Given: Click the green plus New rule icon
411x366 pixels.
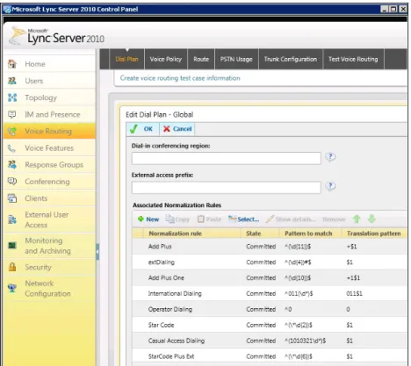Looking at the screenshot, I should pyautogui.click(x=141, y=219).
